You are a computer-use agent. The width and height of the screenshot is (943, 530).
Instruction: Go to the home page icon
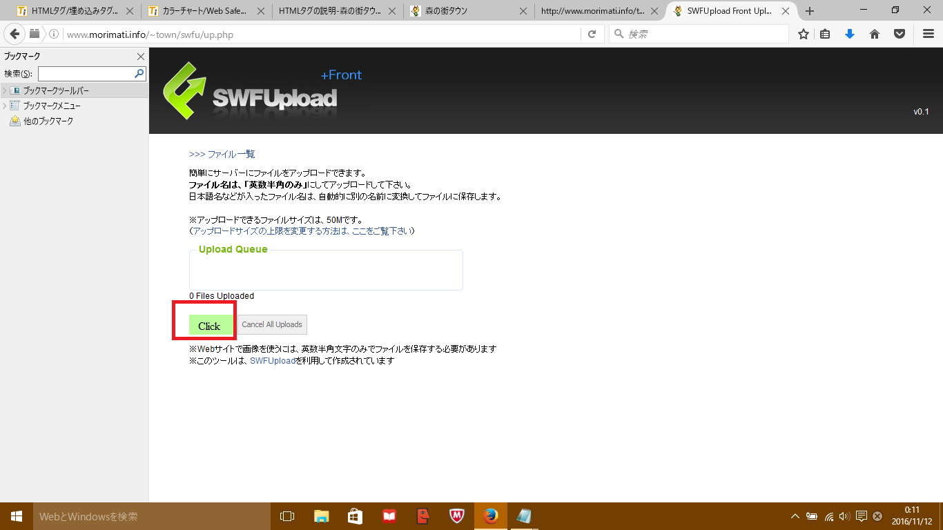[x=875, y=34]
